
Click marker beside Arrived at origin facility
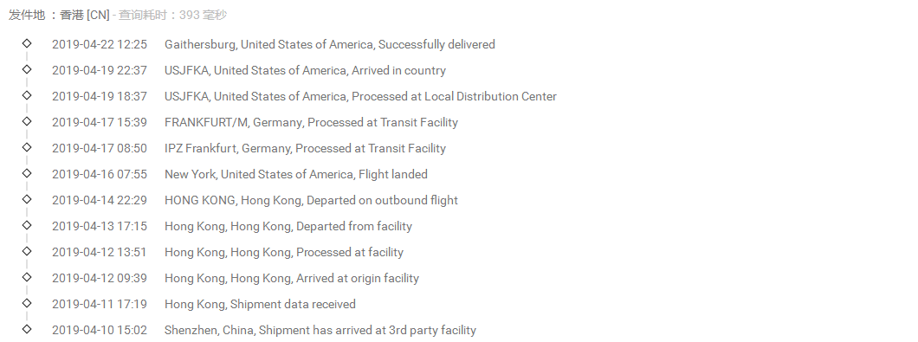coord(26,276)
